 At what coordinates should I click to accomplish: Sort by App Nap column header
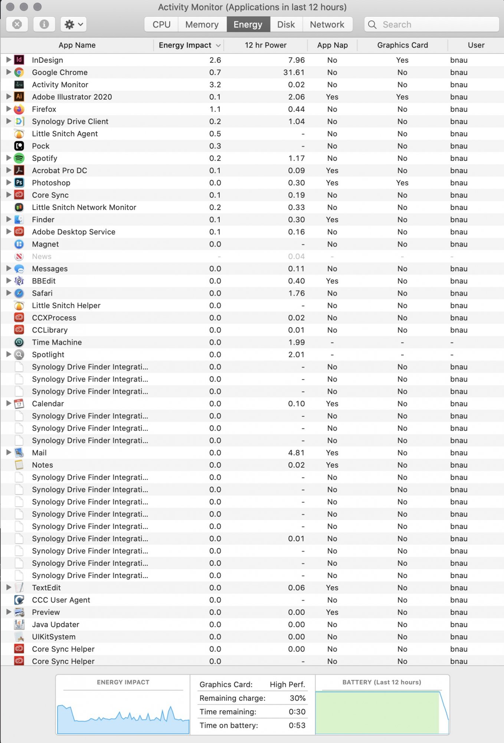tap(333, 45)
